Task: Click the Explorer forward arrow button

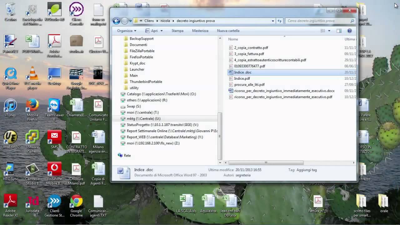Action: click(x=125, y=21)
